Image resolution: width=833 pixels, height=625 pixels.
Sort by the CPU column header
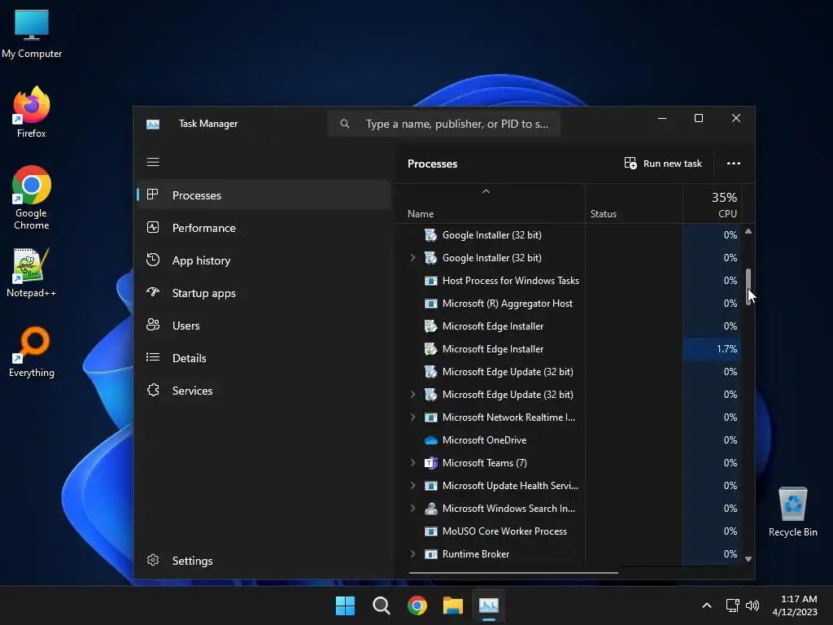coord(712,204)
